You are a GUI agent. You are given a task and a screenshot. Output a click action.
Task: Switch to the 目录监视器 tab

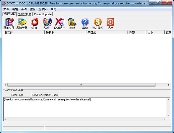[x=25, y=14]
